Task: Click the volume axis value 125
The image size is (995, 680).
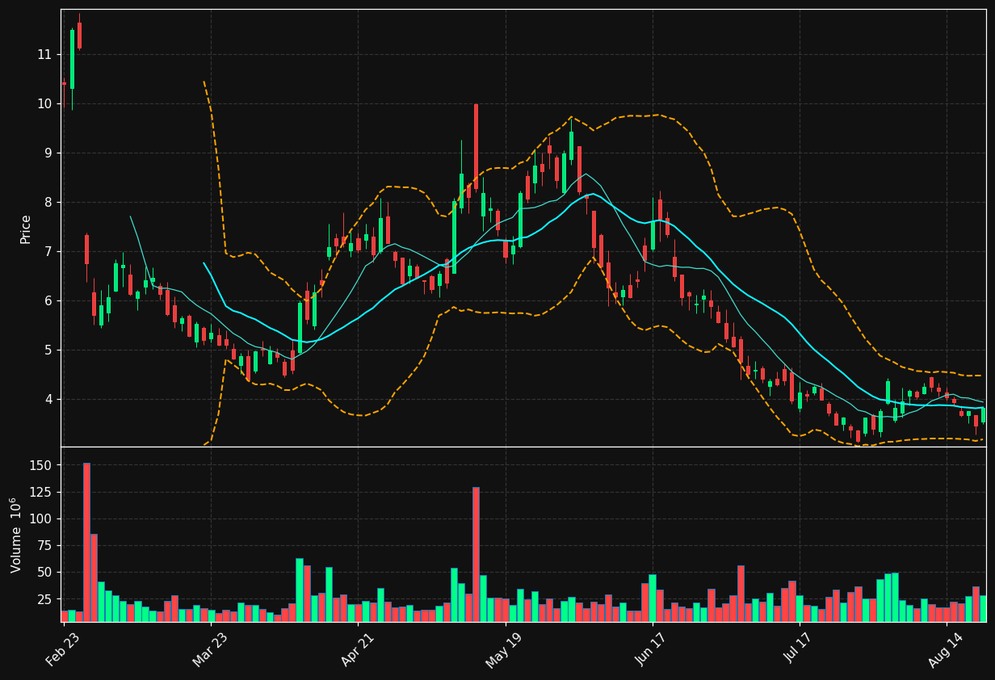Action: (x=41, y=493)
